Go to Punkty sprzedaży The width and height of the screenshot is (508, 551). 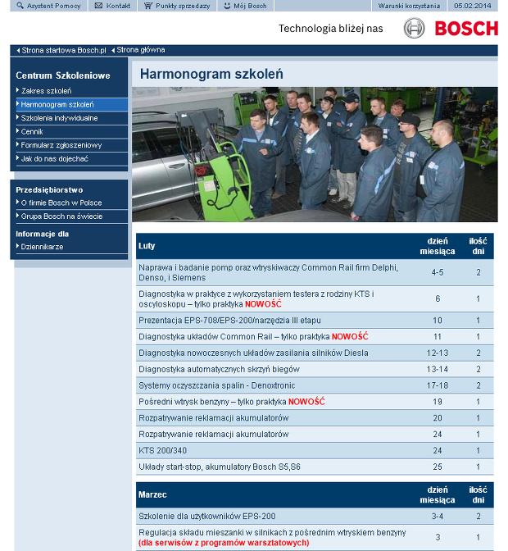coord(183,6)
